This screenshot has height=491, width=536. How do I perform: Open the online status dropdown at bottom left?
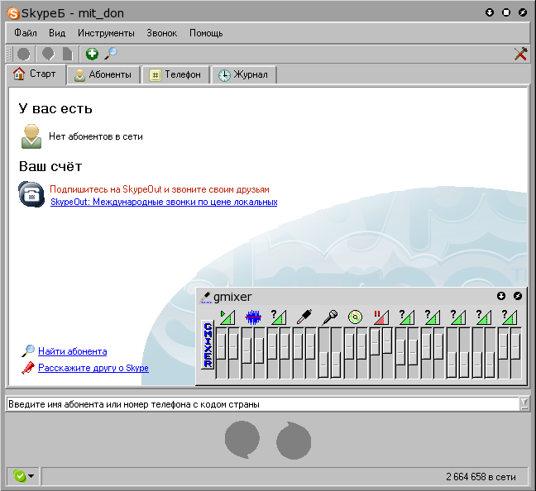click(x=23, y=476)
